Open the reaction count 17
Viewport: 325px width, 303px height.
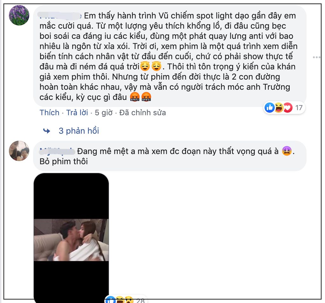click(299, 108)
